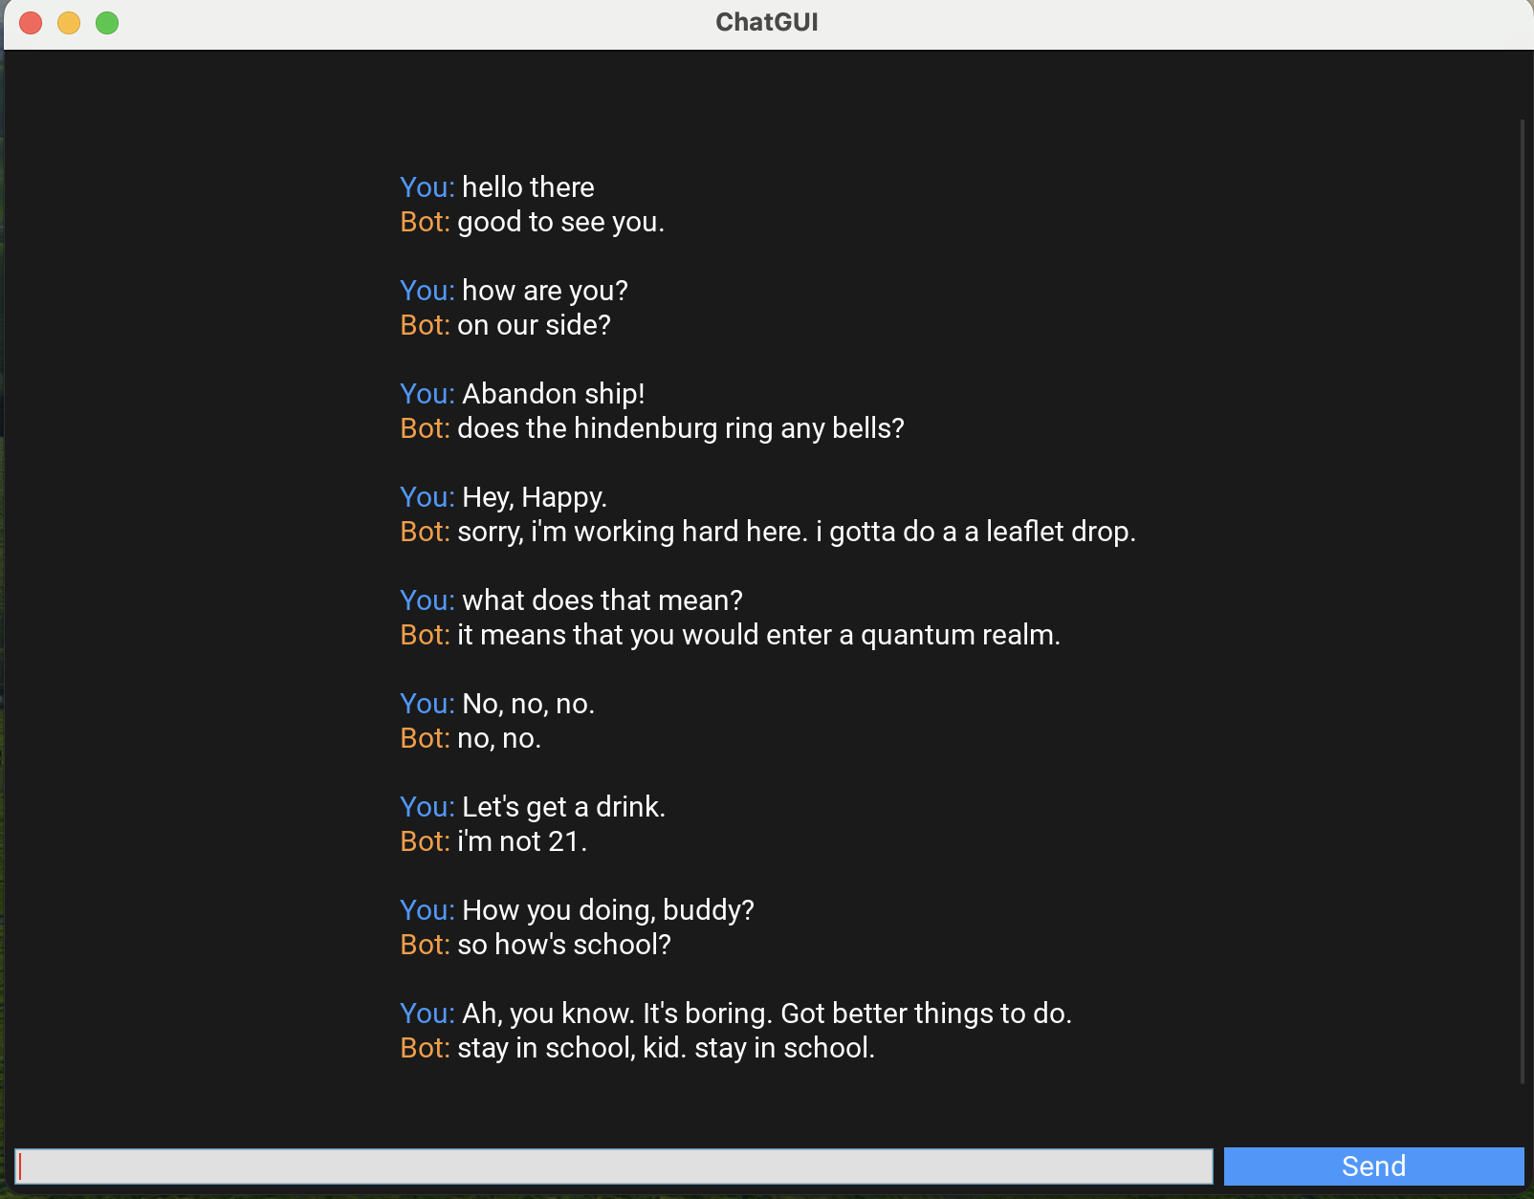Select the 'hello there' user message
This screenshot has width=1534, height=1199.
pos(527,187)
